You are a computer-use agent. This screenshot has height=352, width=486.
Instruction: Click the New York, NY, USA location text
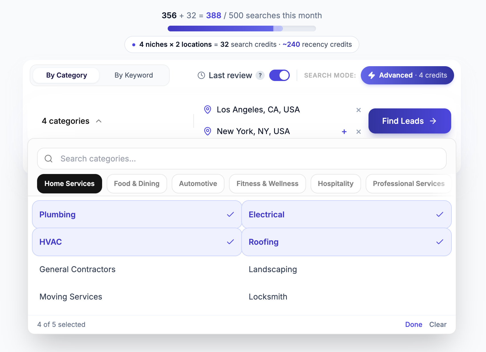253,131
